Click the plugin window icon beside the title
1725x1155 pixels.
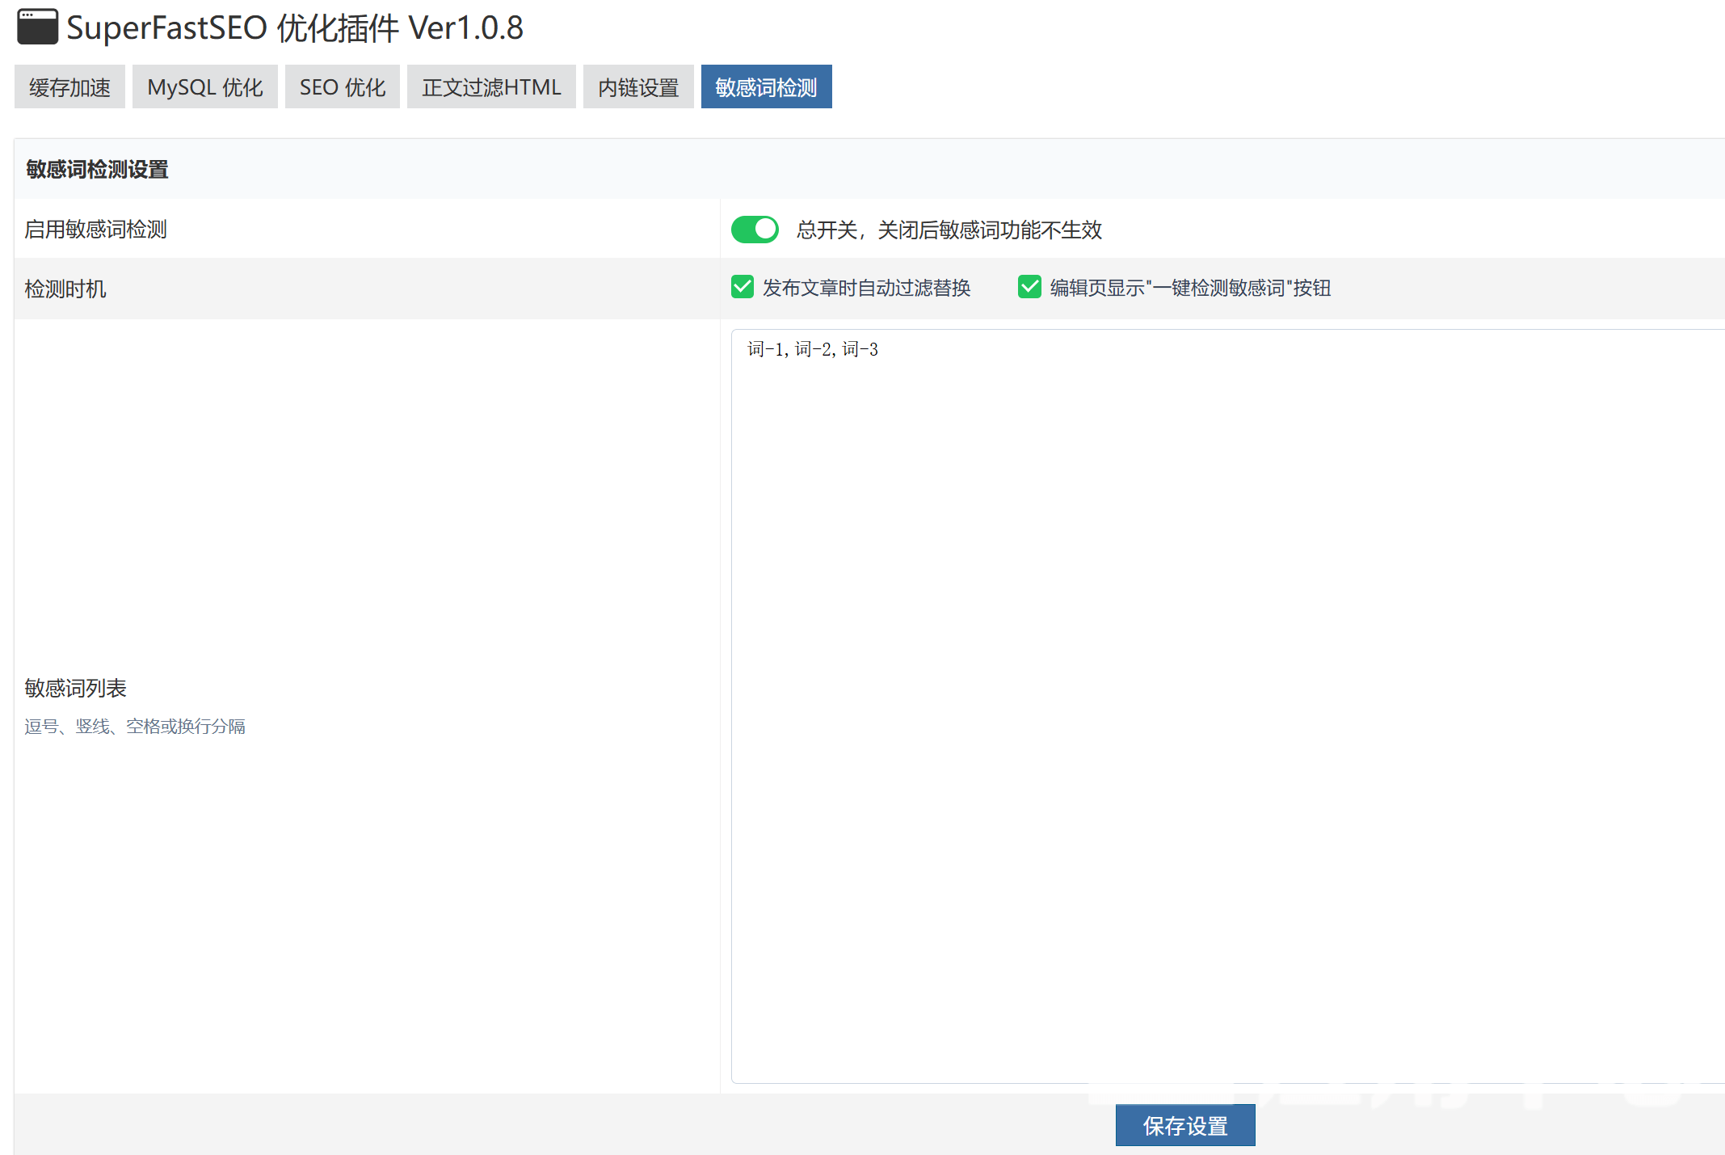coord(37,27)
